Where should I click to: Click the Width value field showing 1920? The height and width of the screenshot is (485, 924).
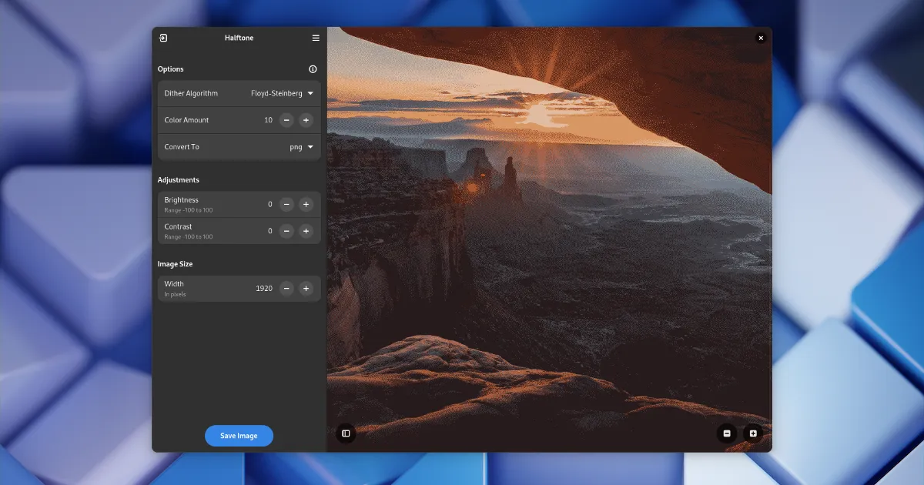[264, 289]
